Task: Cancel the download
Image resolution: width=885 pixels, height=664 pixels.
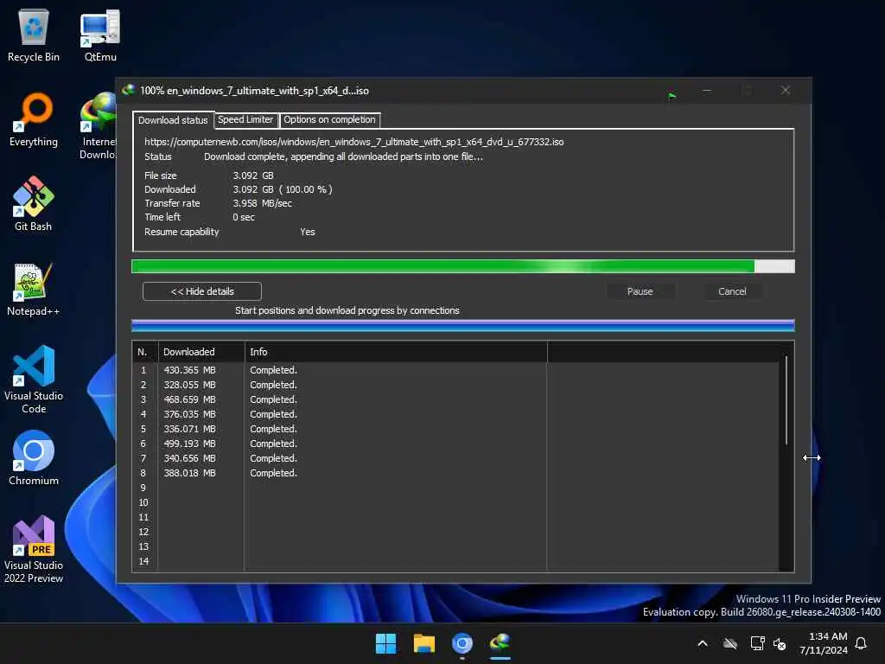Action: 732,291
